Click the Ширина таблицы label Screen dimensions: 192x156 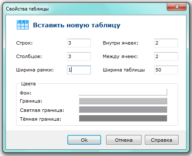pyautogui.click(x=124, y=70)
